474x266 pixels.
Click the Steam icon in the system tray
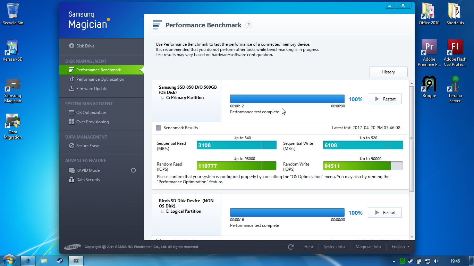click(410, 261)
